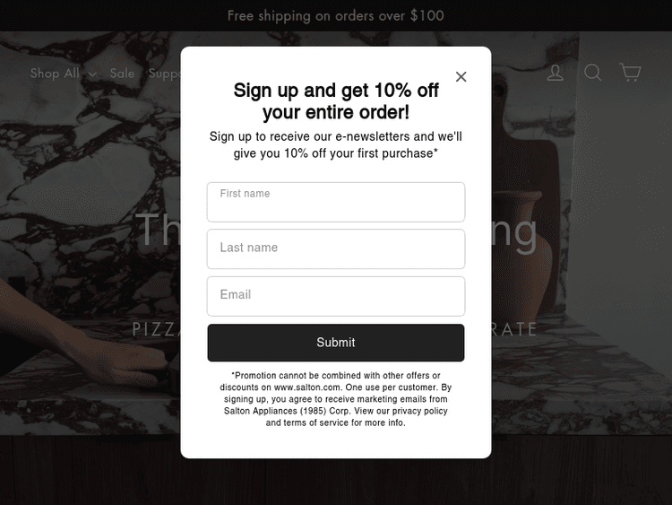View the shopping cart icon

[x=630, y=72]
